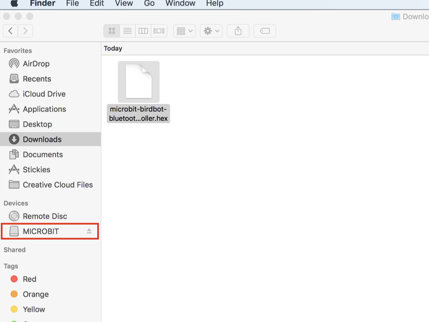
Task: Switch to column view
Action: click(x=143, y=31)
